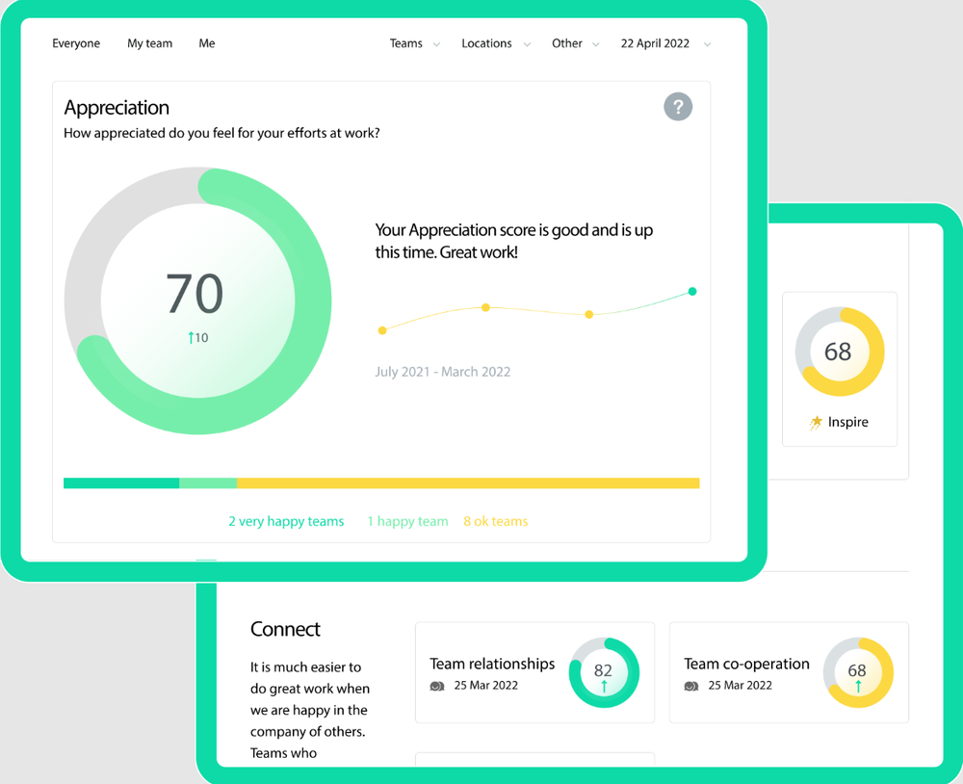Open the 8 ok teams link
This screenshot has width=963, height=784.
(x=496, y=522)
